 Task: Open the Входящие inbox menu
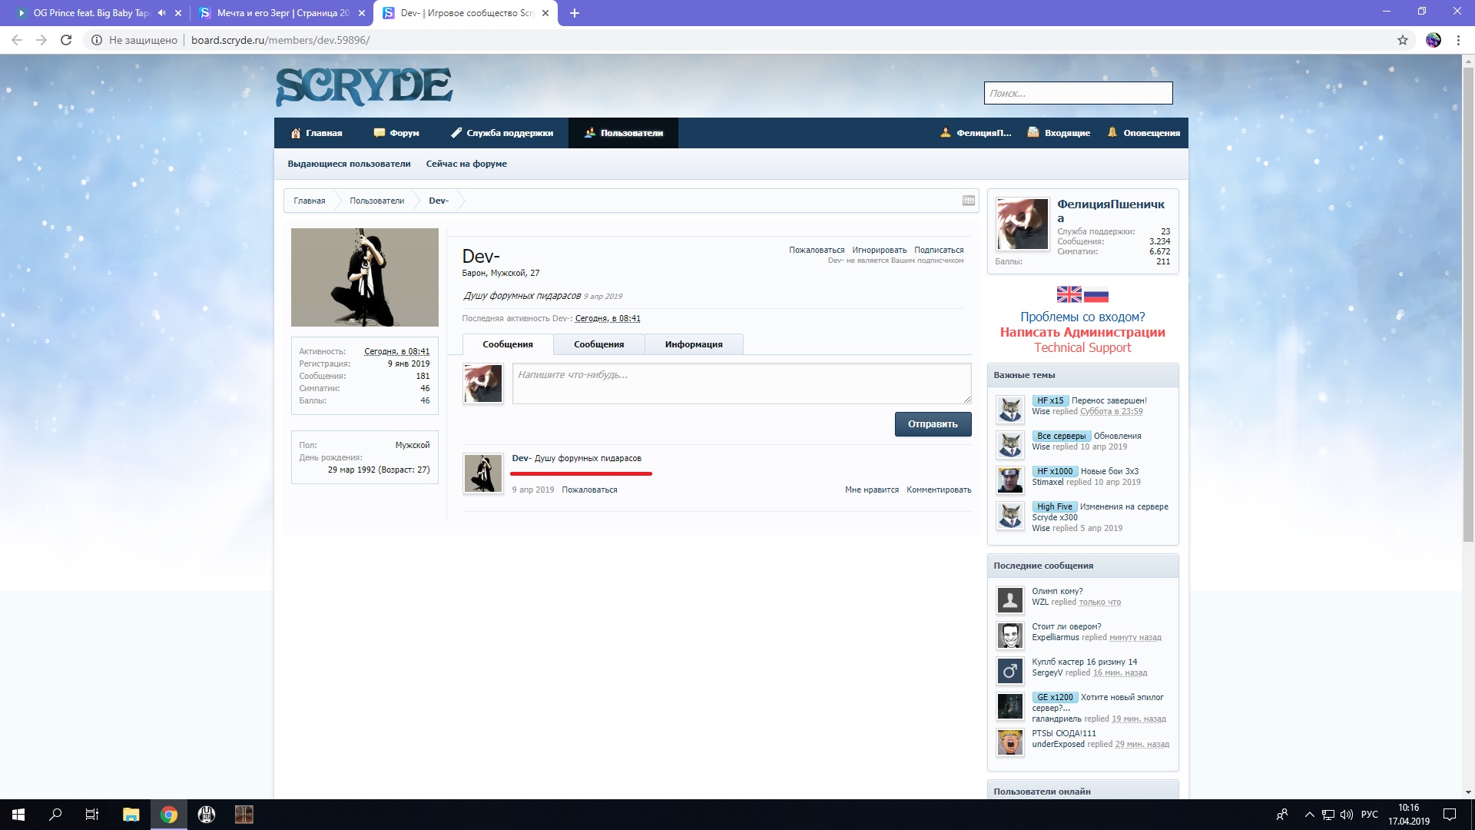click(1059, 133)
